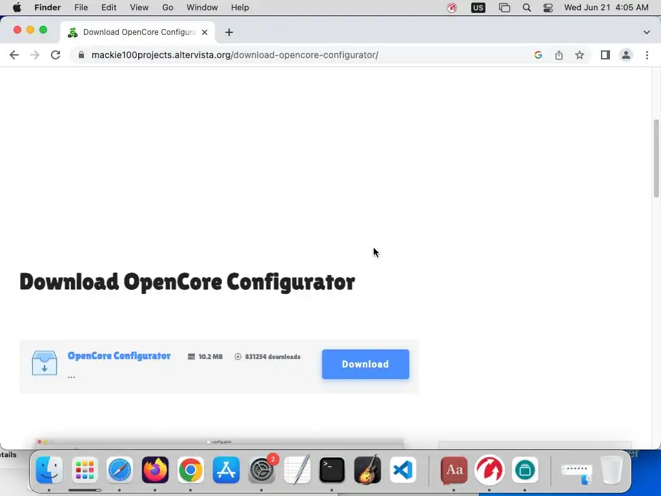Open TextEdit from the Dock
The image size is (661, 496).
297,470
